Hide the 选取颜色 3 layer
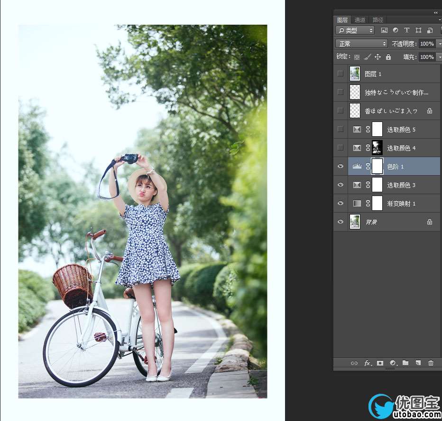442x421 pixels. pyautogui.click(x=340, y=185)
